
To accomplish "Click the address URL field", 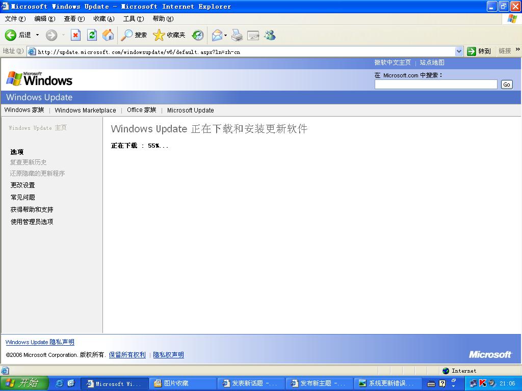I will pos(246,51).
